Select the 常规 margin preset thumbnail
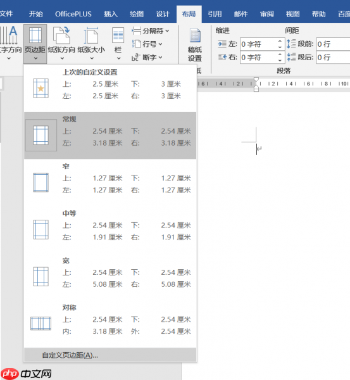350x380 pixels. 41,136
